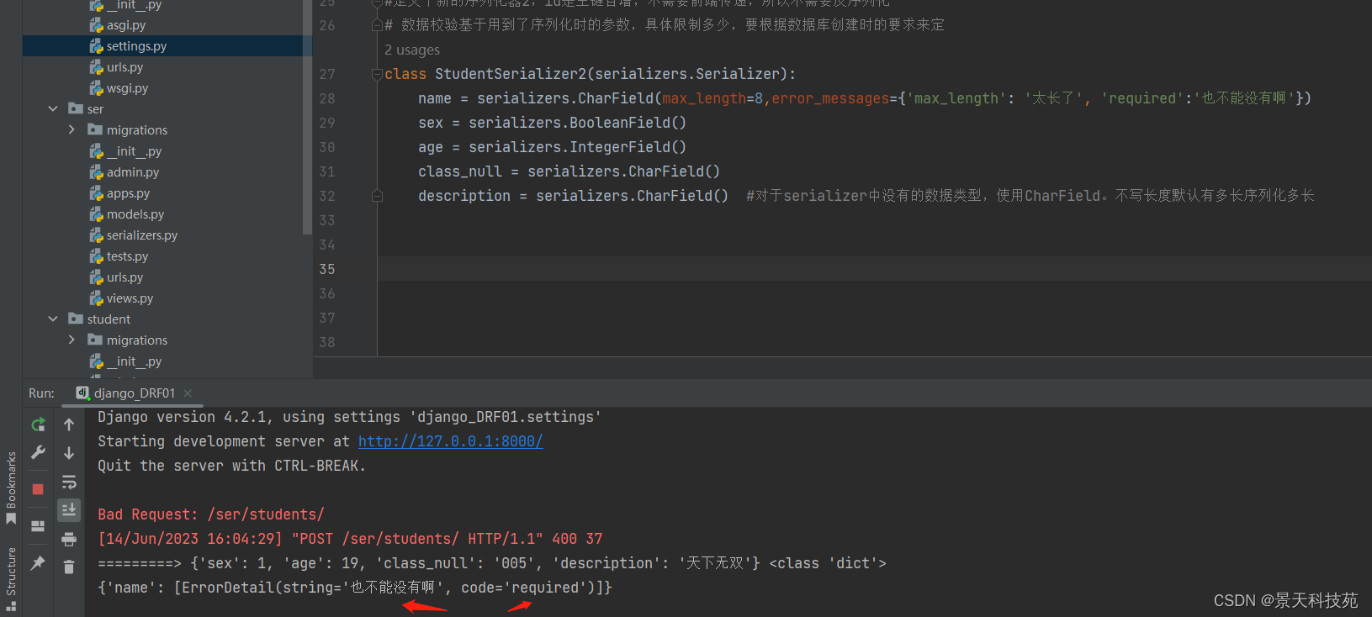1372x617 pixels.
Task: Open models.py in ser folder
Action: [x=135, y=214]
